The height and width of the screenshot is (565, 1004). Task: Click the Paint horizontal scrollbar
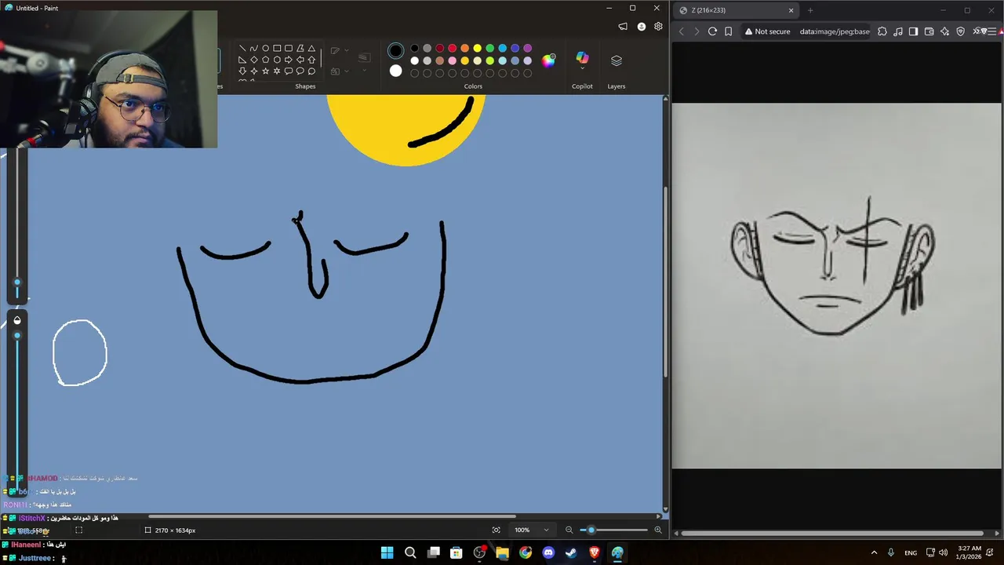(332, 516)
